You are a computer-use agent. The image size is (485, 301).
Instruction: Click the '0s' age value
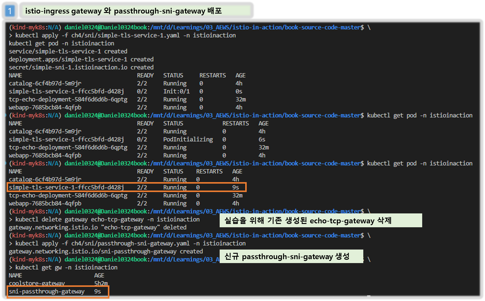239,92
